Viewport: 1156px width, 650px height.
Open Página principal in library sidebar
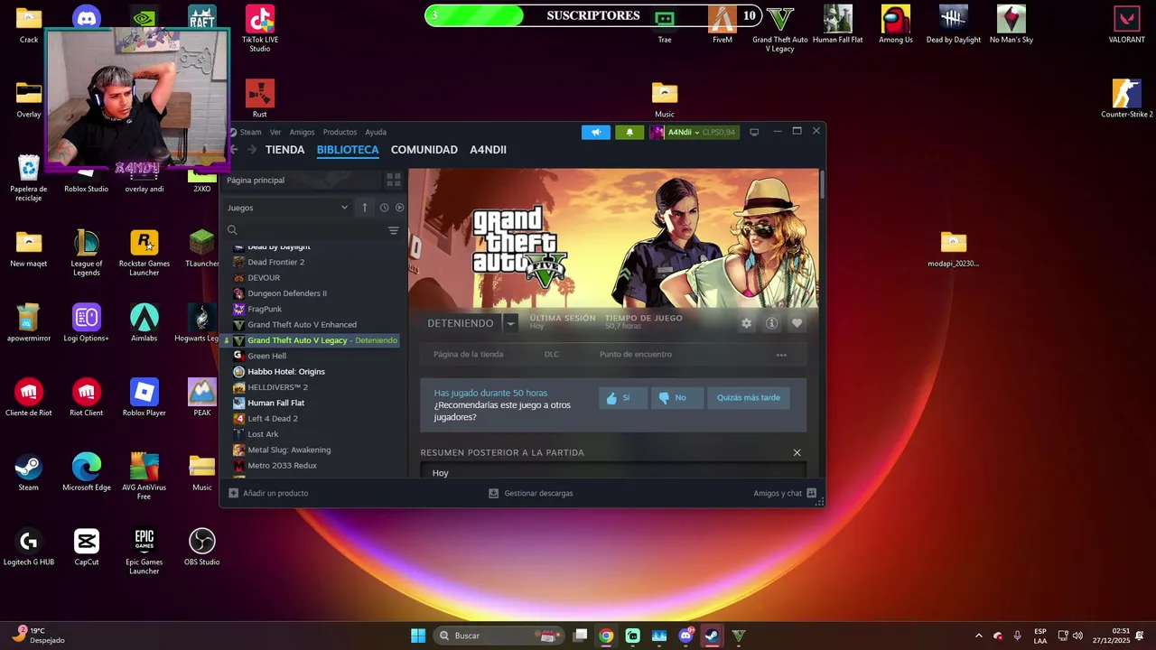point(302,180)
